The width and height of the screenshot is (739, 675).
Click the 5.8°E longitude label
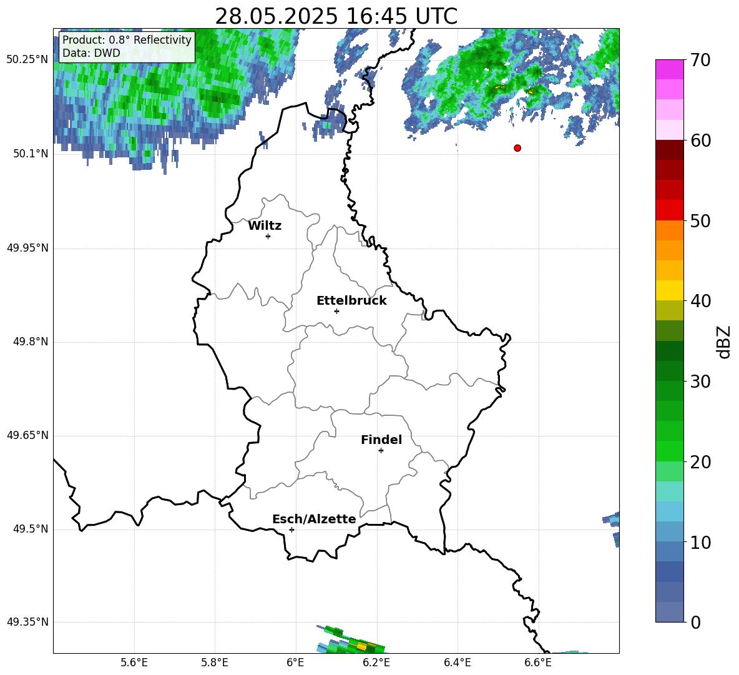coord(215,663)
